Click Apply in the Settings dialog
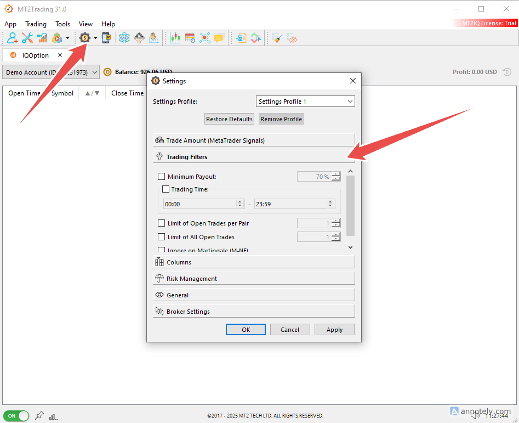The image size is (519, 423). 334,330
